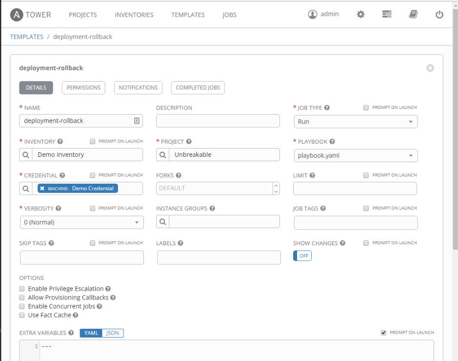Viewport: 458px width, 361px height.
Task: Check Use Fact Cache option
Action: click(x=21, y=315)
